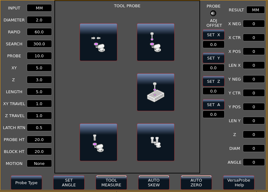The height and width of the screenshot is (192, 268).
Task: Click the PROBE HT value field
Action: [39, 139]
